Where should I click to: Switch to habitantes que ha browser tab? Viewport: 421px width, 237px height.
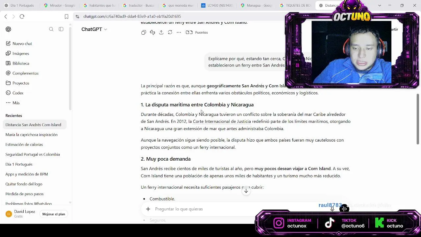[99, 5]
